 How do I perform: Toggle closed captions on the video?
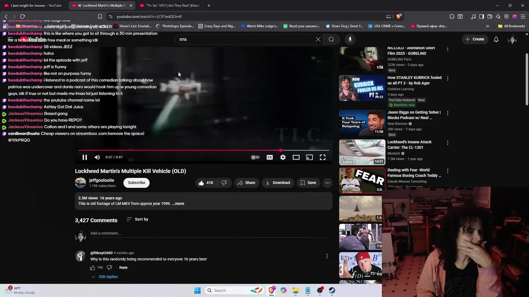click(269, 157)
